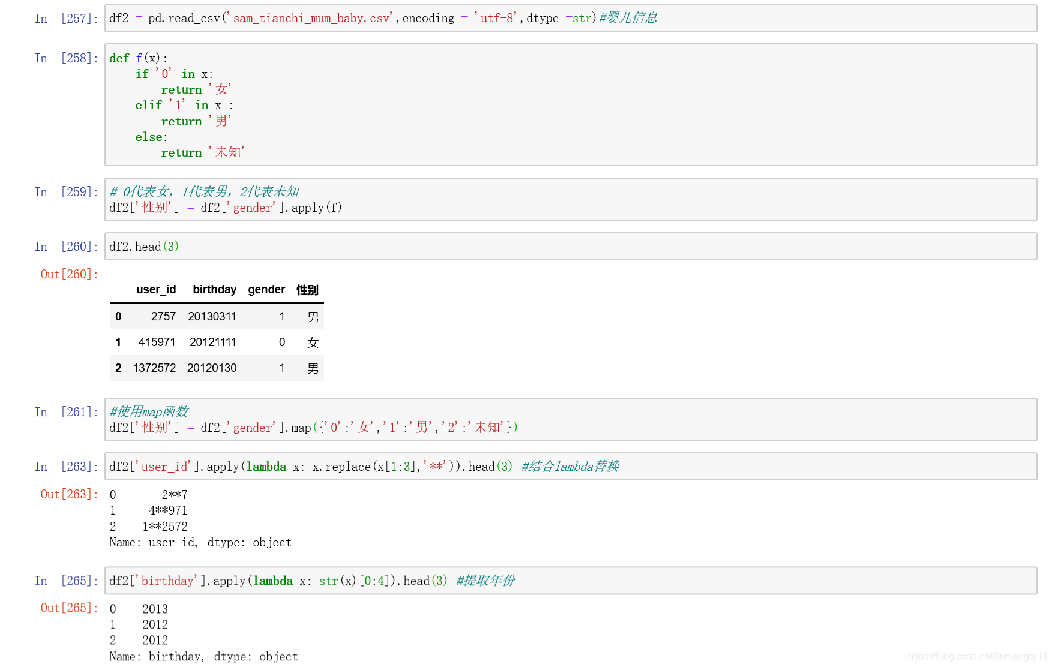Select the In [260] prompt label
The width and height of the screenshot is (1052, 667).
pos(66,247)
